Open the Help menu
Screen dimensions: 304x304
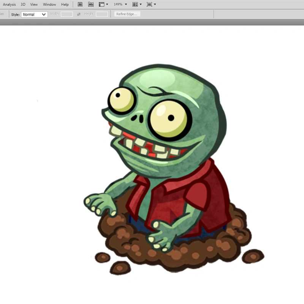(65, 4)
